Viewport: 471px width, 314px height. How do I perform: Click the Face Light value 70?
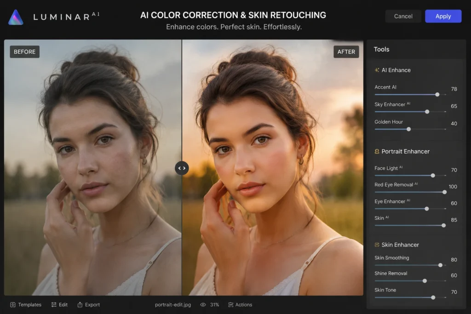click(454, 170)
